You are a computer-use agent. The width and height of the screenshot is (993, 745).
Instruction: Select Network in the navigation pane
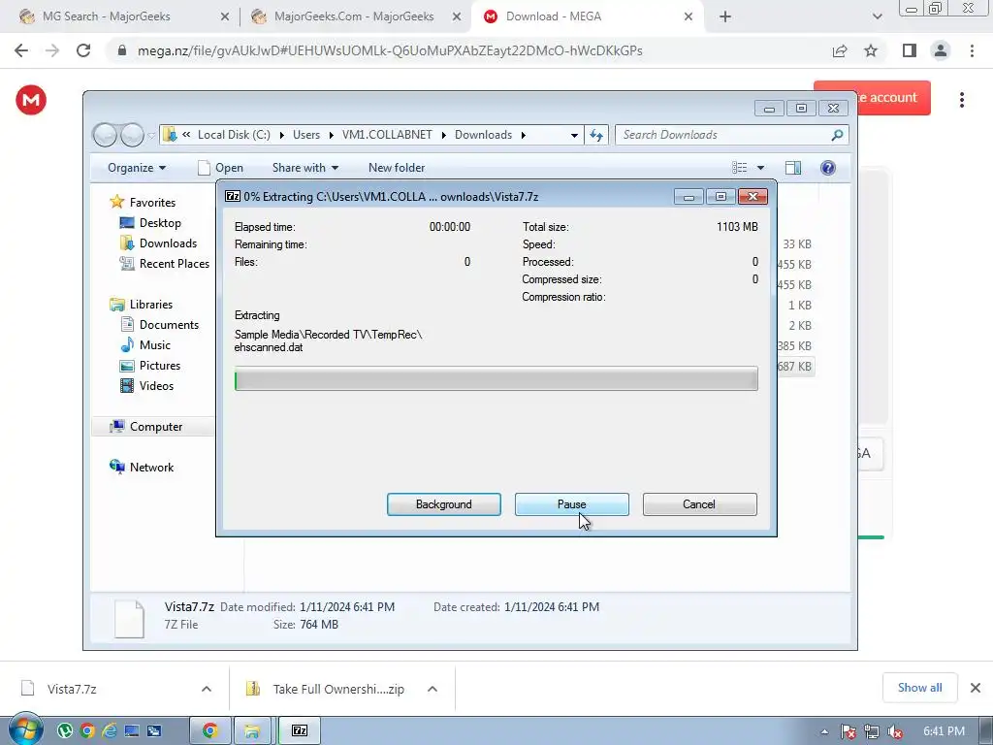point(151,468)
